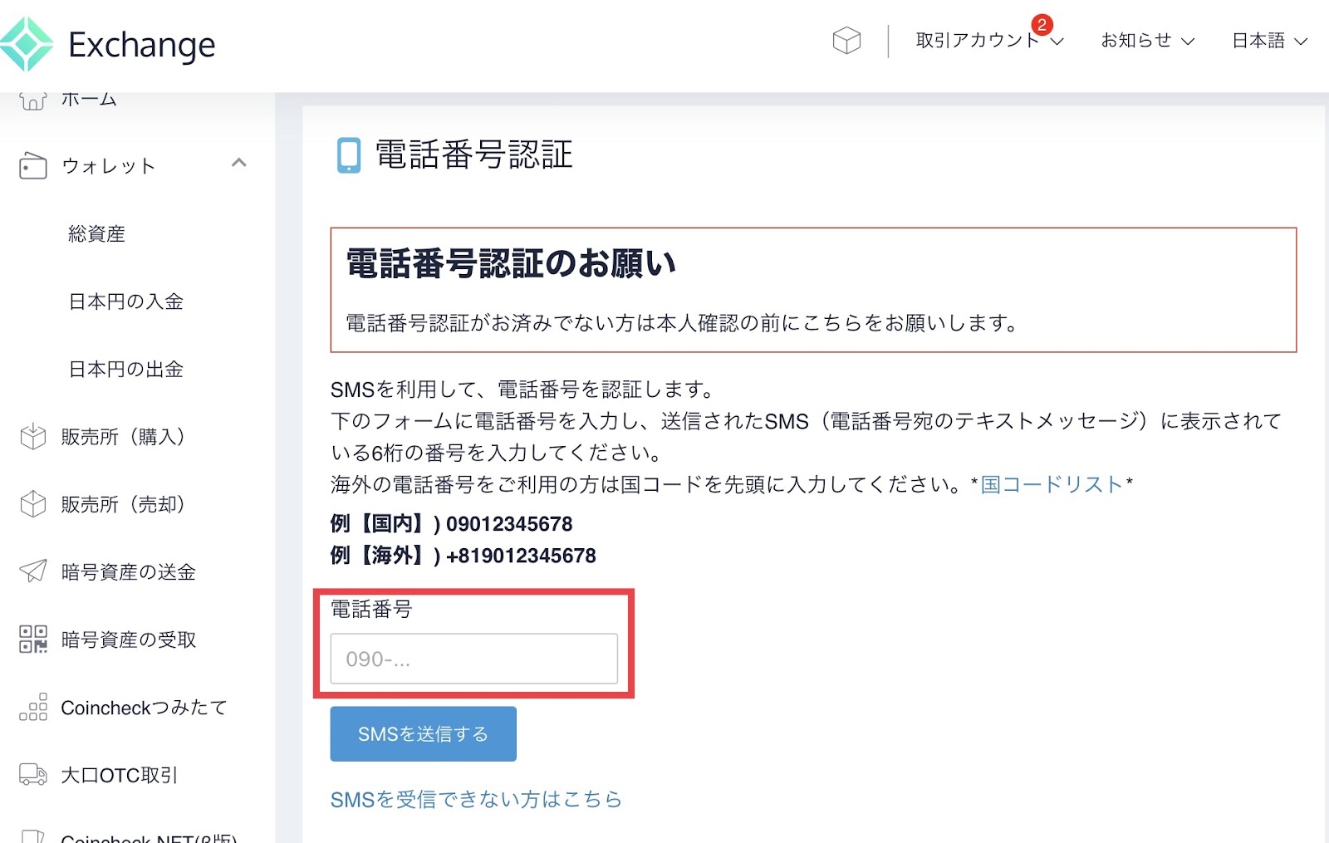Image resolution: width=1329 pixels, height=843 pixels.
Task: Click the SMSを送信する button
Action: pos(424,734)
